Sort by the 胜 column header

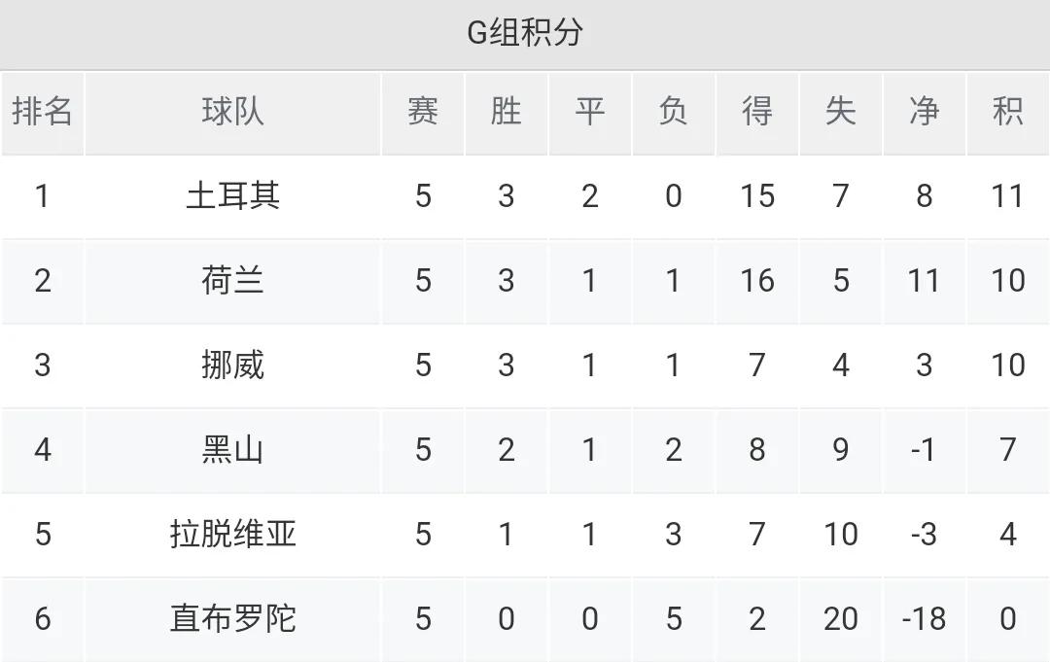pyautogui.click(x=506, y=112)
